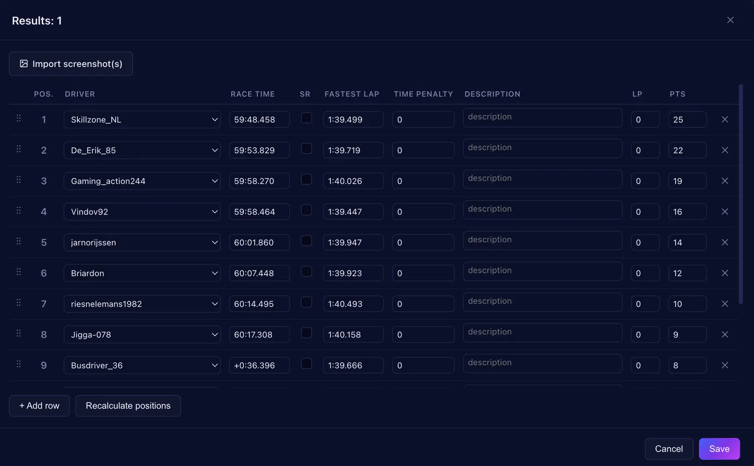Cancel the results dialog
Viewport: 754px width, 466px height.
[669, 449]
